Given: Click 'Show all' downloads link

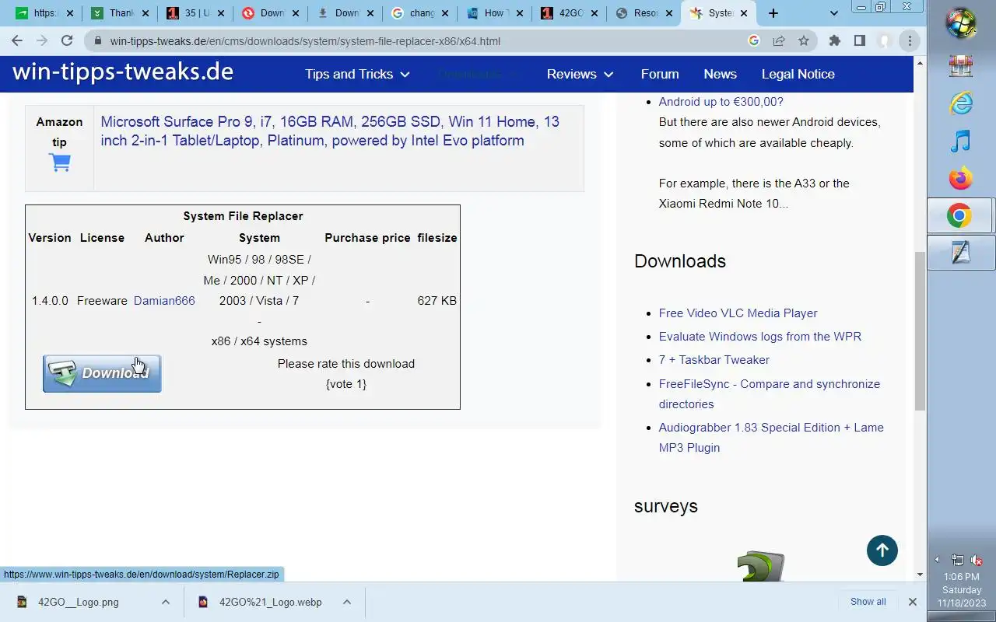Looking at the screenshot, I should [868, 602].
